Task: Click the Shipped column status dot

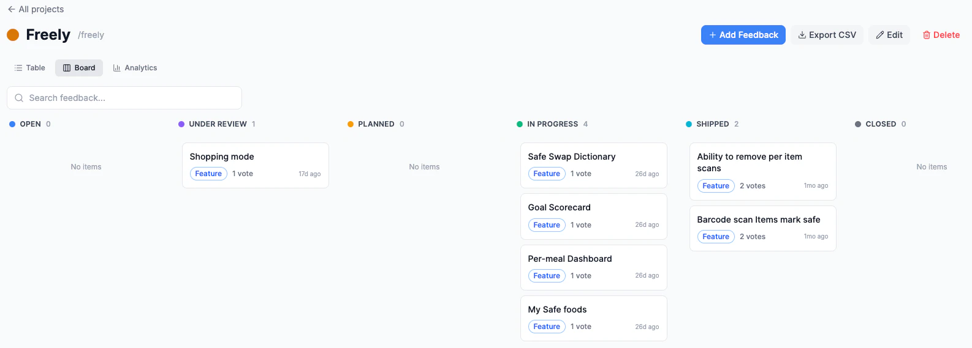Action: 689,124
